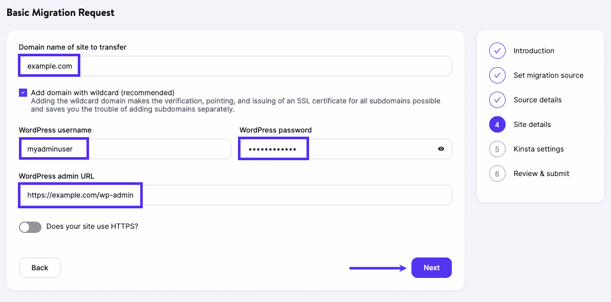This screenshot has height=302, width=611.
Task: Reveal the WordPress password with the eye icon
Action: click(x=441, y=148)
